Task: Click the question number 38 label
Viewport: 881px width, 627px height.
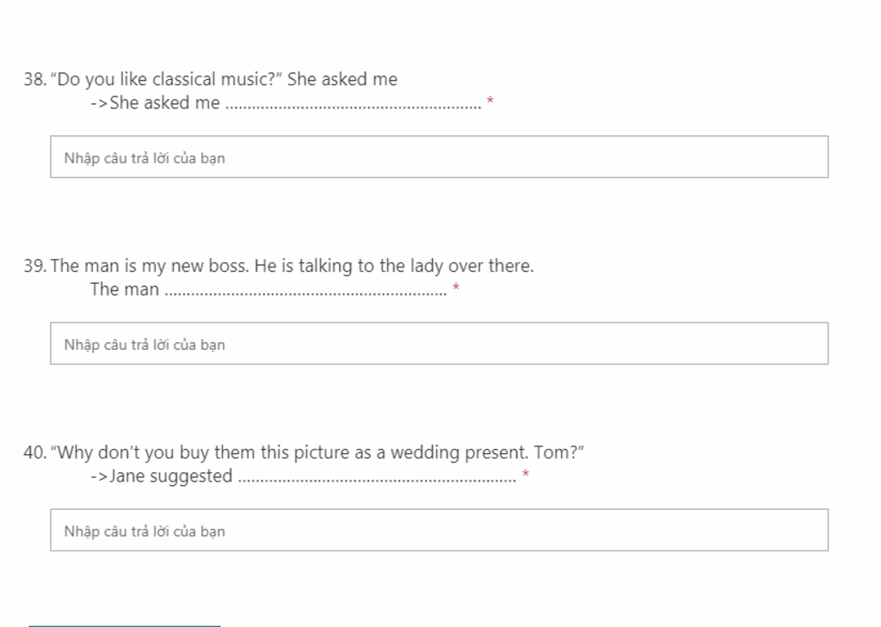Action: [34, 79]
